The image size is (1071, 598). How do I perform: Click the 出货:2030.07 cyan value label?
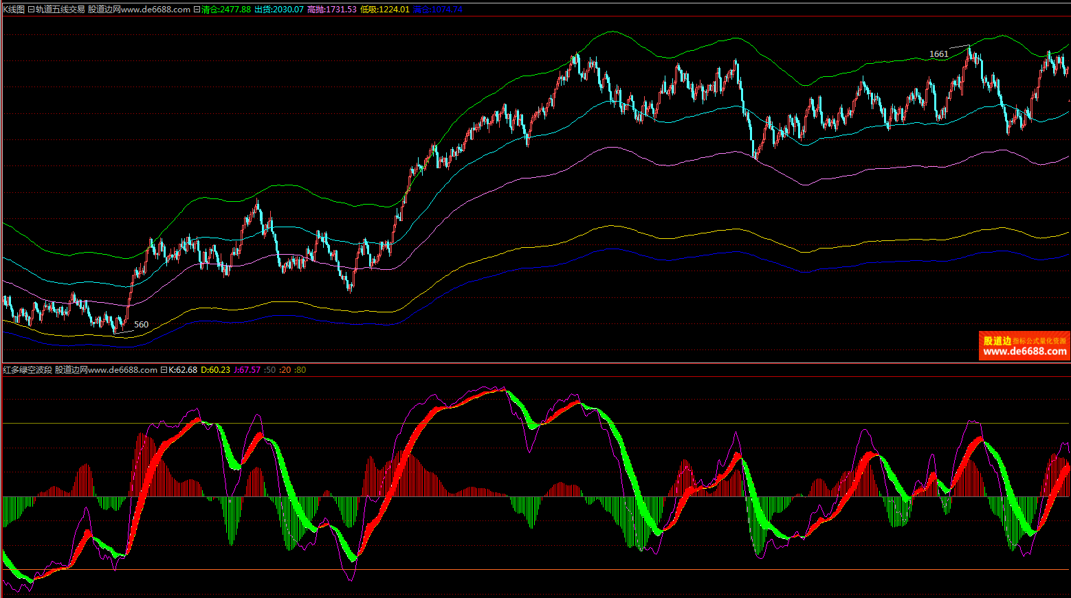[278, 10]
